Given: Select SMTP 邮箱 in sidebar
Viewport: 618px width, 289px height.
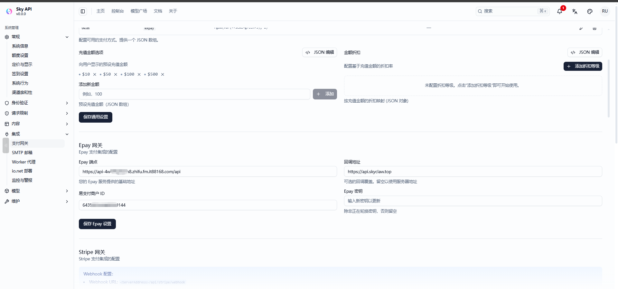Looking at the screenshot, I should tap(22, 153).
